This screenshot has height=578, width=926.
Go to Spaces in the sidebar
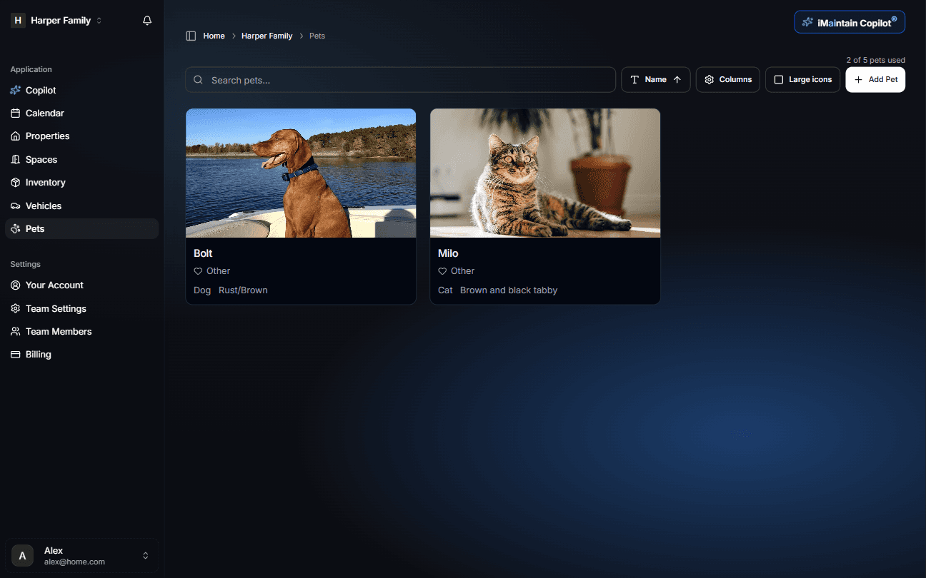[41, 160]
